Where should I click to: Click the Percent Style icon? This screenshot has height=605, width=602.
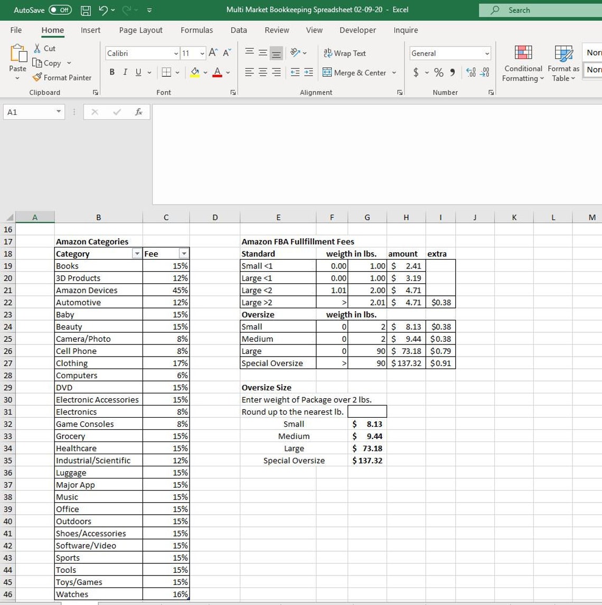pos(438,72)
